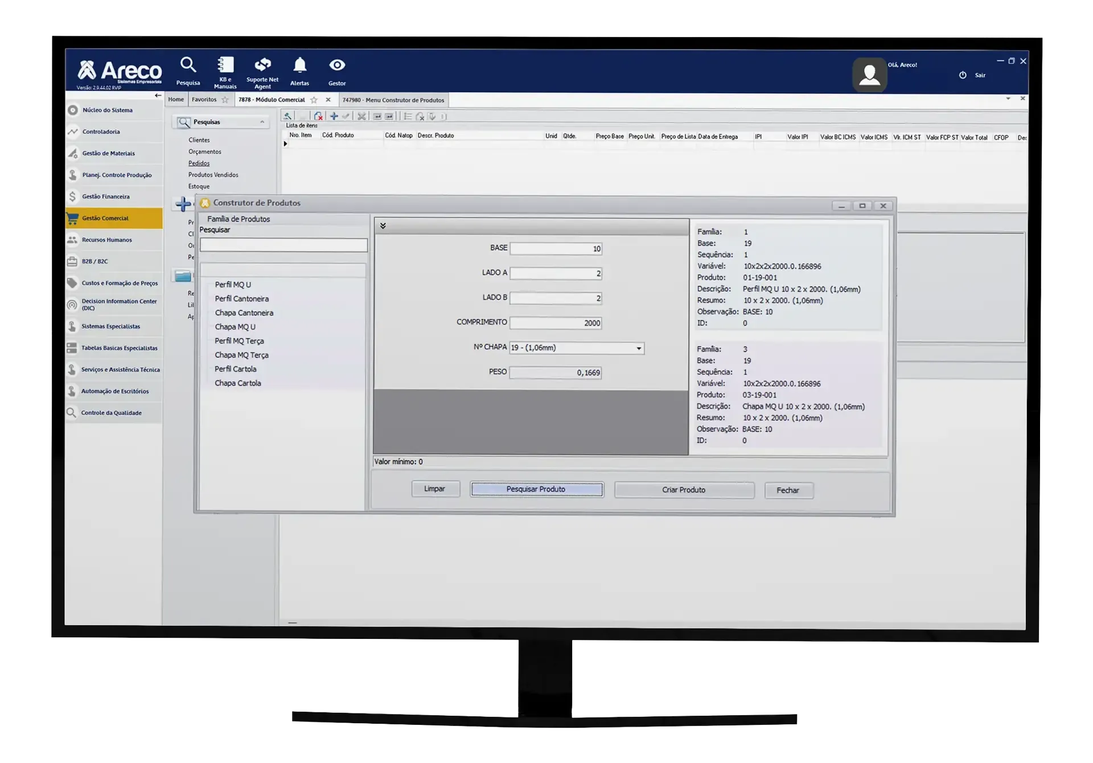Open Serviços e Assistência Técnica

[114, 370]
